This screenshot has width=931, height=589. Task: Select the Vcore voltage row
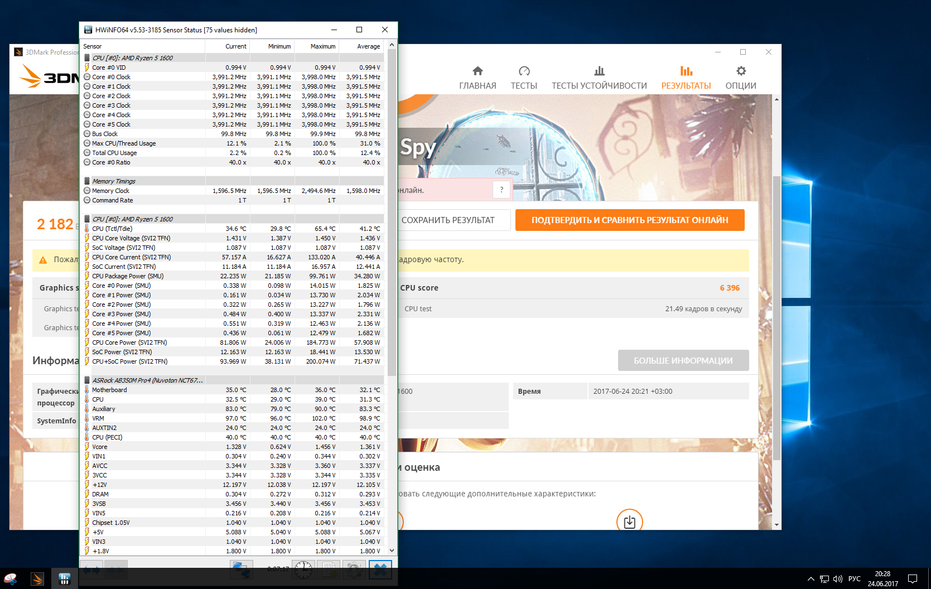(233, 447)
